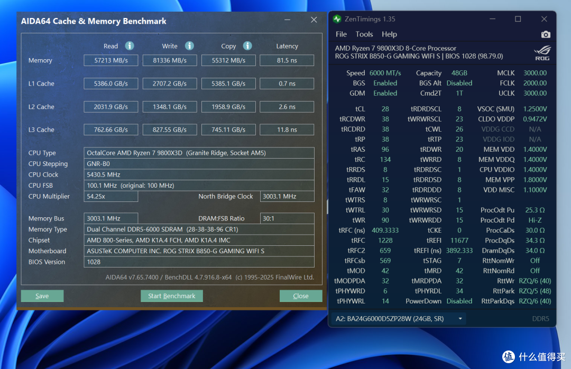Click the Read info icon in AIDA64

click(x=130, y=46)
